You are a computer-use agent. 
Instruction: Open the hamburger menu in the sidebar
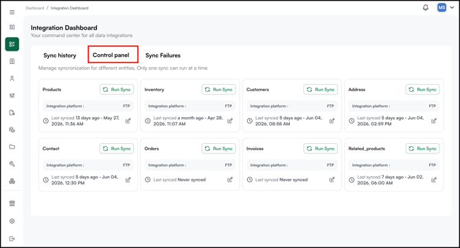pos(12,12)
